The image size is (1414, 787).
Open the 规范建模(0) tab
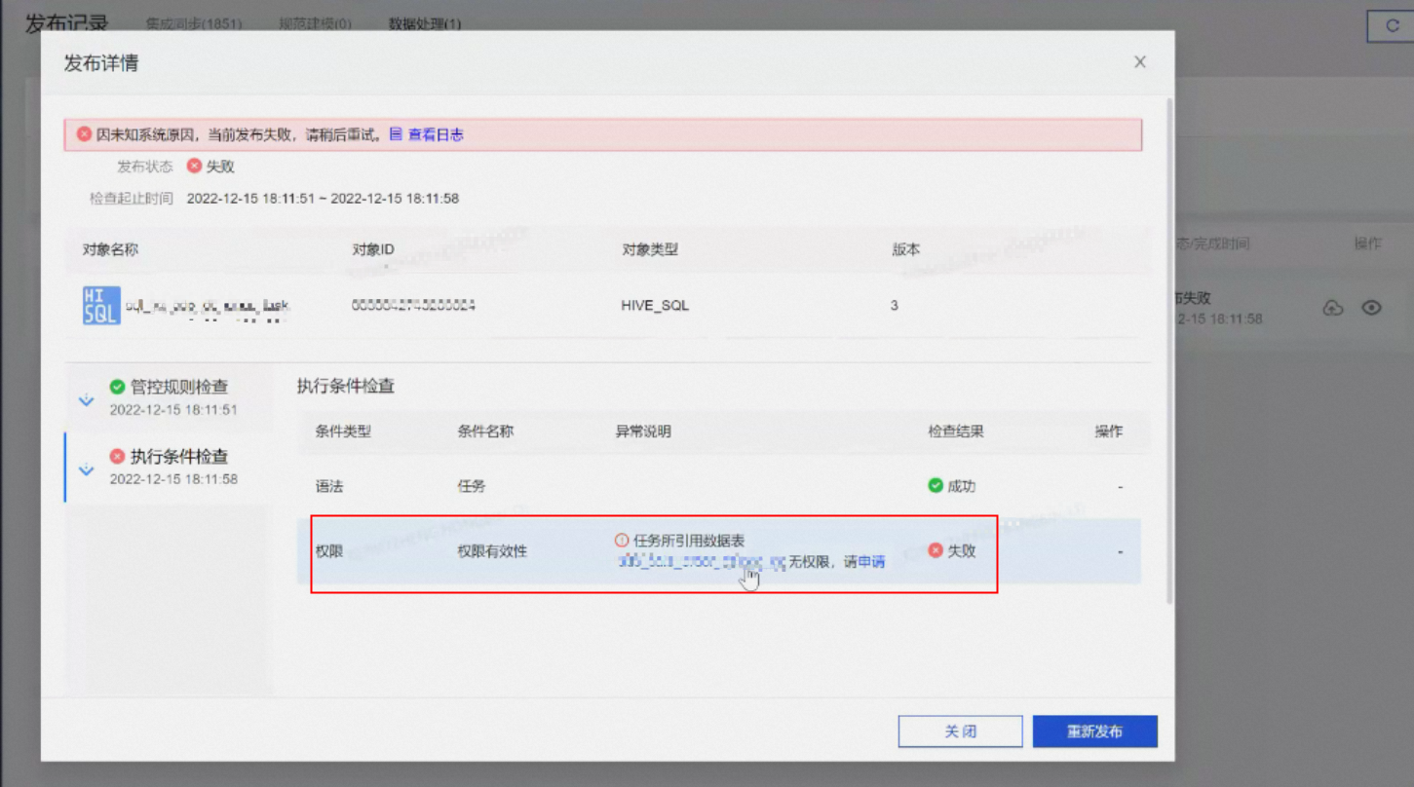pyautogui.click(x=315, y=23)
